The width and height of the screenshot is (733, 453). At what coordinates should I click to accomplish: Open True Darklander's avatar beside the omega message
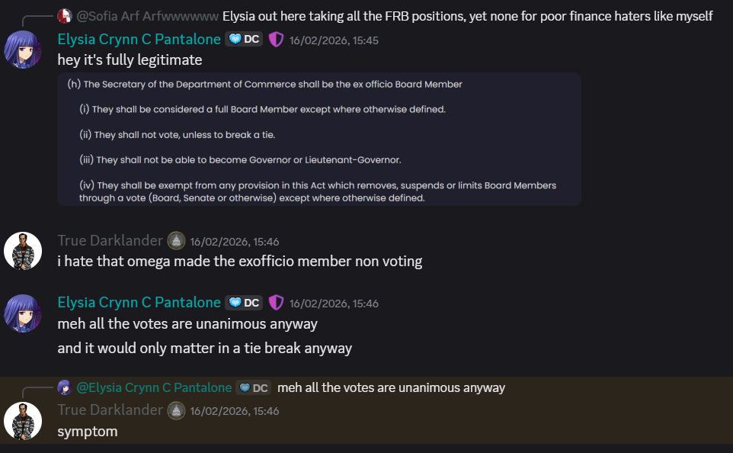point(23,251)
